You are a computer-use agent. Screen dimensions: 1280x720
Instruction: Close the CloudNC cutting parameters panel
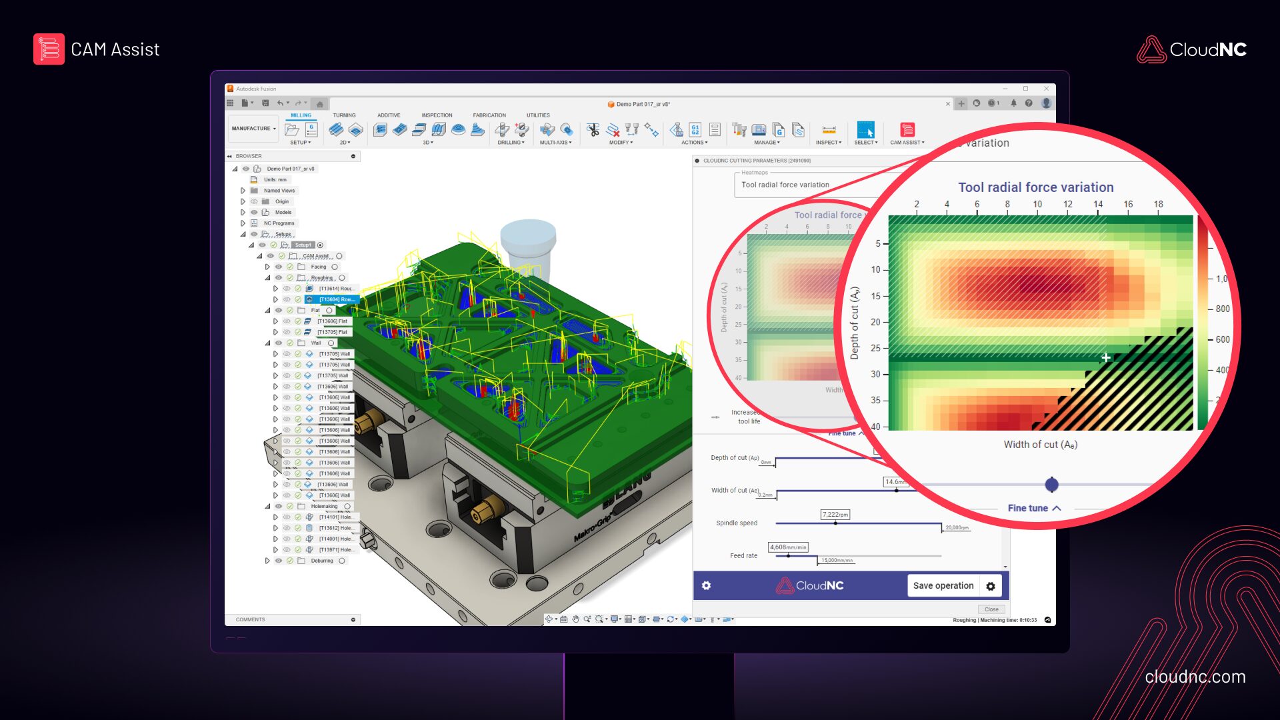[991, 609]
